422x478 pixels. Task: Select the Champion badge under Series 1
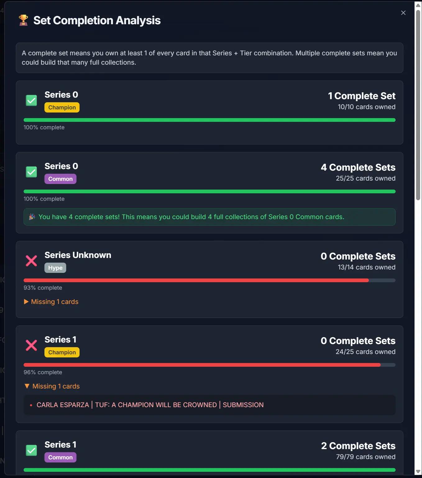click(x=62, y=352)
